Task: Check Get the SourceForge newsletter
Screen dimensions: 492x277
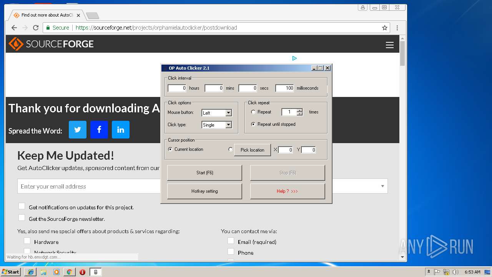Action: point(22,218)
